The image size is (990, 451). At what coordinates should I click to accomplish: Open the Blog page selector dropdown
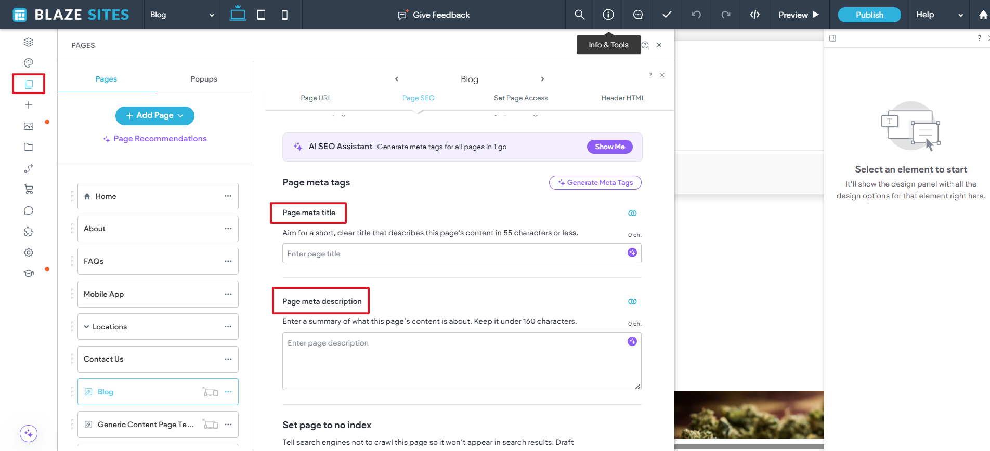pos(181,15)
